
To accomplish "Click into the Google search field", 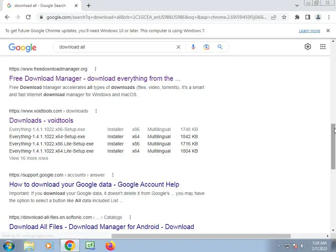I will (x=116, y=47).
